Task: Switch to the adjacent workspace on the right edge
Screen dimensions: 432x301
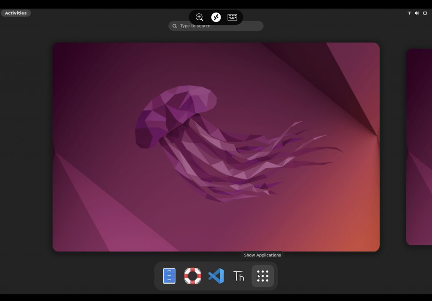Action: (419, 147)
